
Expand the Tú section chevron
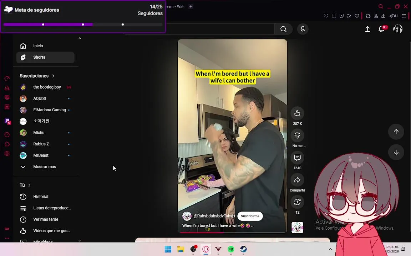tap(29, 186)
